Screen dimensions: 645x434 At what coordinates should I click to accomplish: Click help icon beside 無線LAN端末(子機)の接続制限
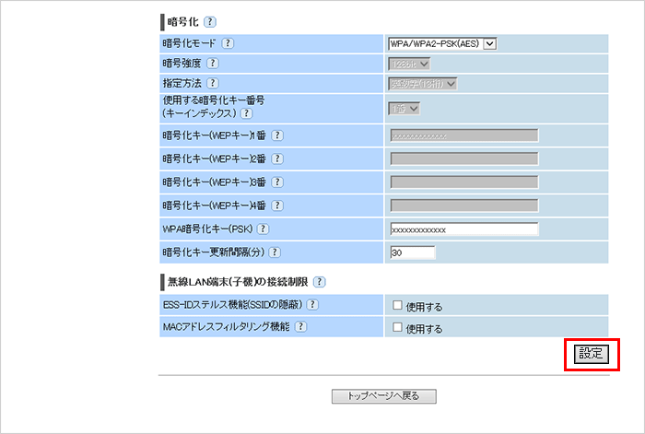click(320, 281)
